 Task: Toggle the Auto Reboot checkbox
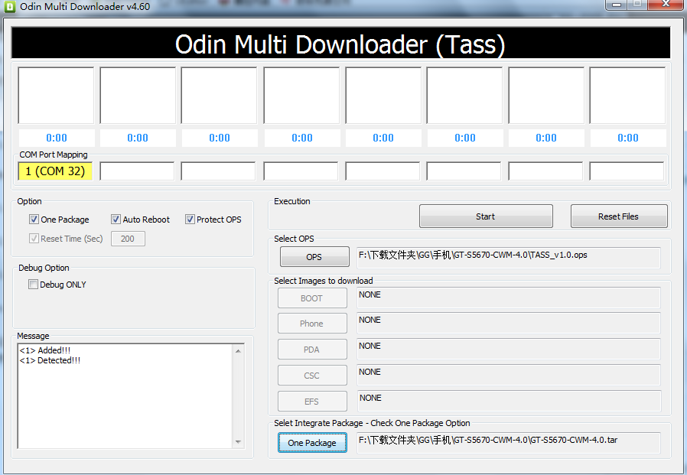pos(116,220)
